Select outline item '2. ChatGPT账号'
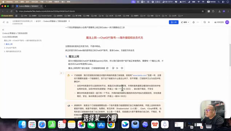The height and width of the screenshot is (131, 231). coord(10,48)
